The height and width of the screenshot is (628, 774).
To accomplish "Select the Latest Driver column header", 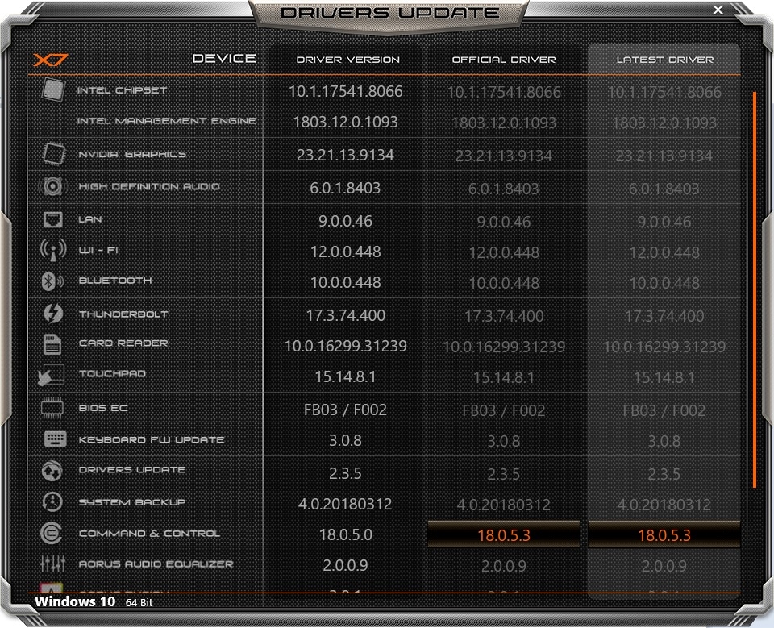I will 665,60.
